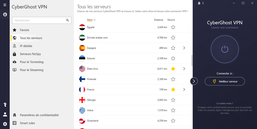Click the Rechercher search field
The height and width of the screenshot is (129, 257).
(42, 20)
